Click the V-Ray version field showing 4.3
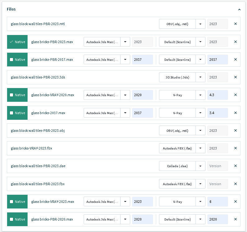Screen dimensions: 247x232 coord(218,95)
